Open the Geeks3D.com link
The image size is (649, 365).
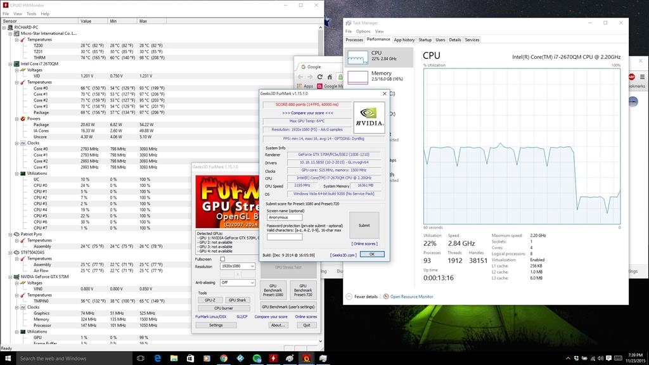click(343, 255)
